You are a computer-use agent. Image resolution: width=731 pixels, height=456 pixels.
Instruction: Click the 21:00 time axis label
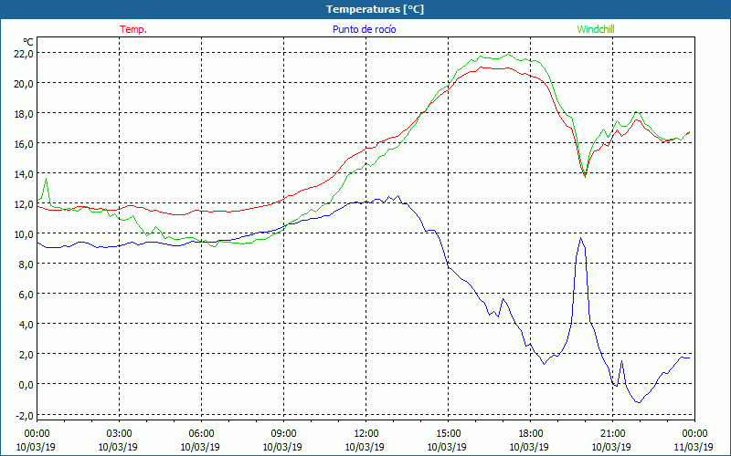[612, 434]
